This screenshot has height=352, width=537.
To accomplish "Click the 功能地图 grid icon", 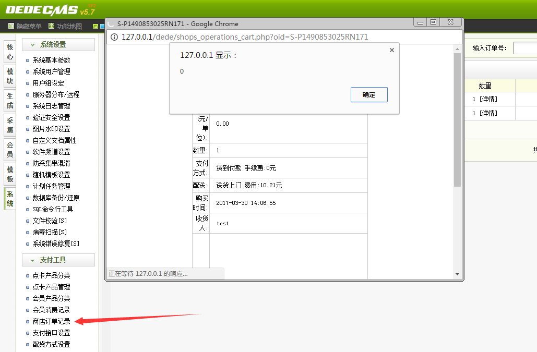I will [51, 26].
